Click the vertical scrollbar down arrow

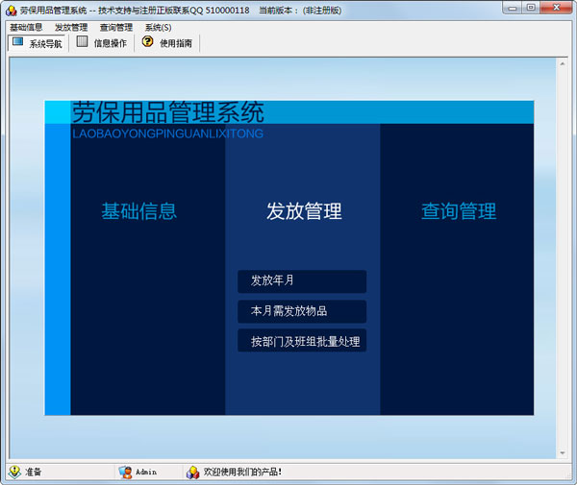coord(563,451)
